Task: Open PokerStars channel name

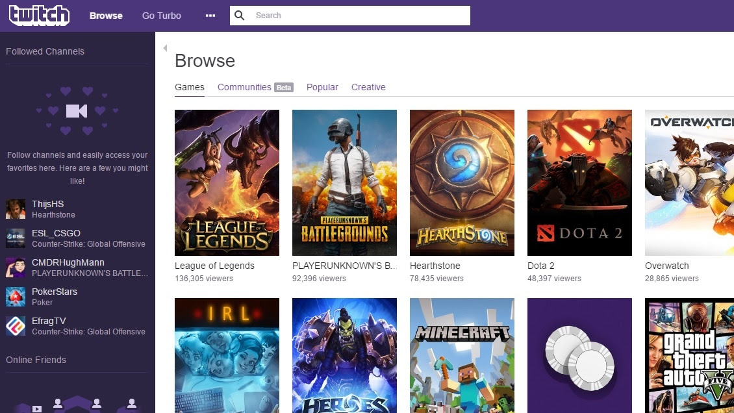Action: 55,292
